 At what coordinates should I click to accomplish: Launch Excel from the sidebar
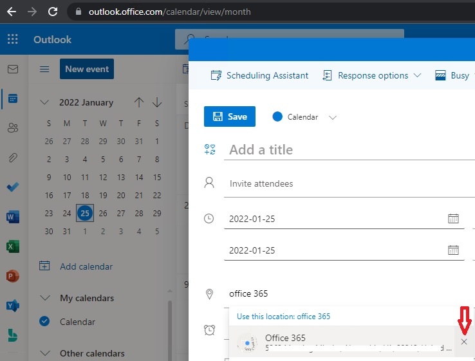tap(13, 246)
